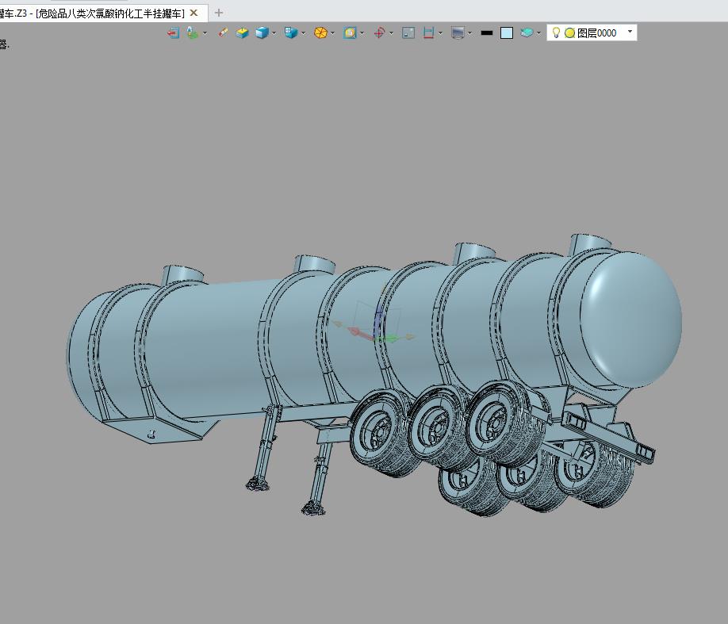This screenshot has width=728, height=624.
Task: Toggle the light bulb layer visibility
Action: [556, 33]
